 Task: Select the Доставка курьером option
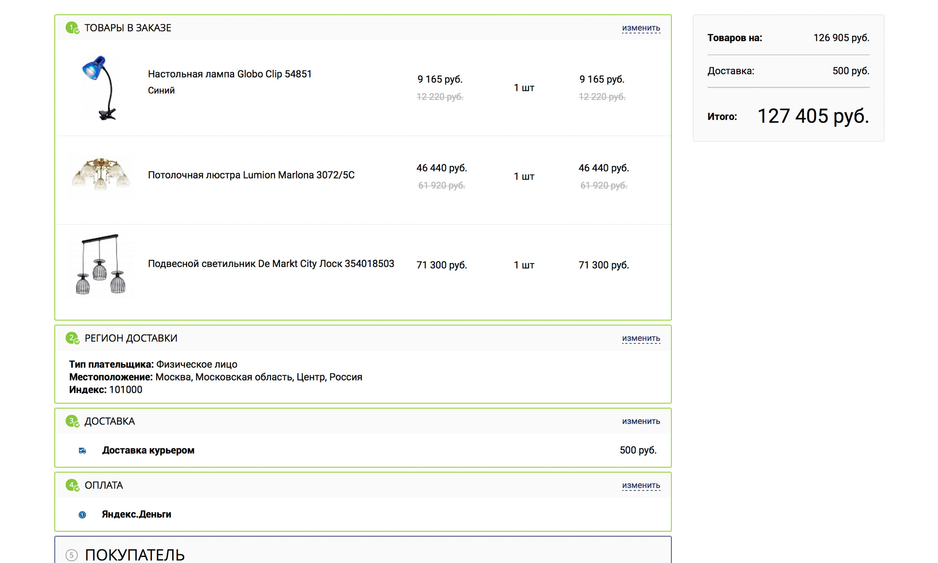[148, 450]
